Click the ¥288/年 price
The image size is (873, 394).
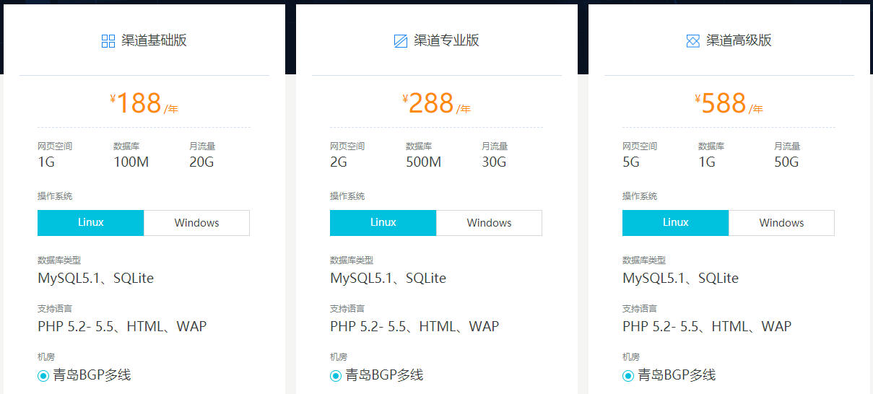(x=436, y=104)
